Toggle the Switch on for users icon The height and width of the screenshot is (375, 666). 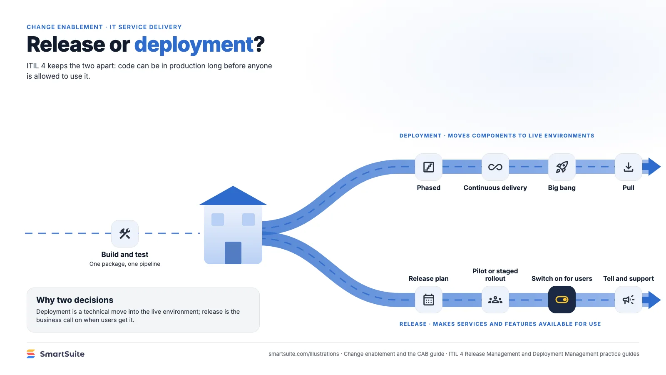[x=562, y=300]
